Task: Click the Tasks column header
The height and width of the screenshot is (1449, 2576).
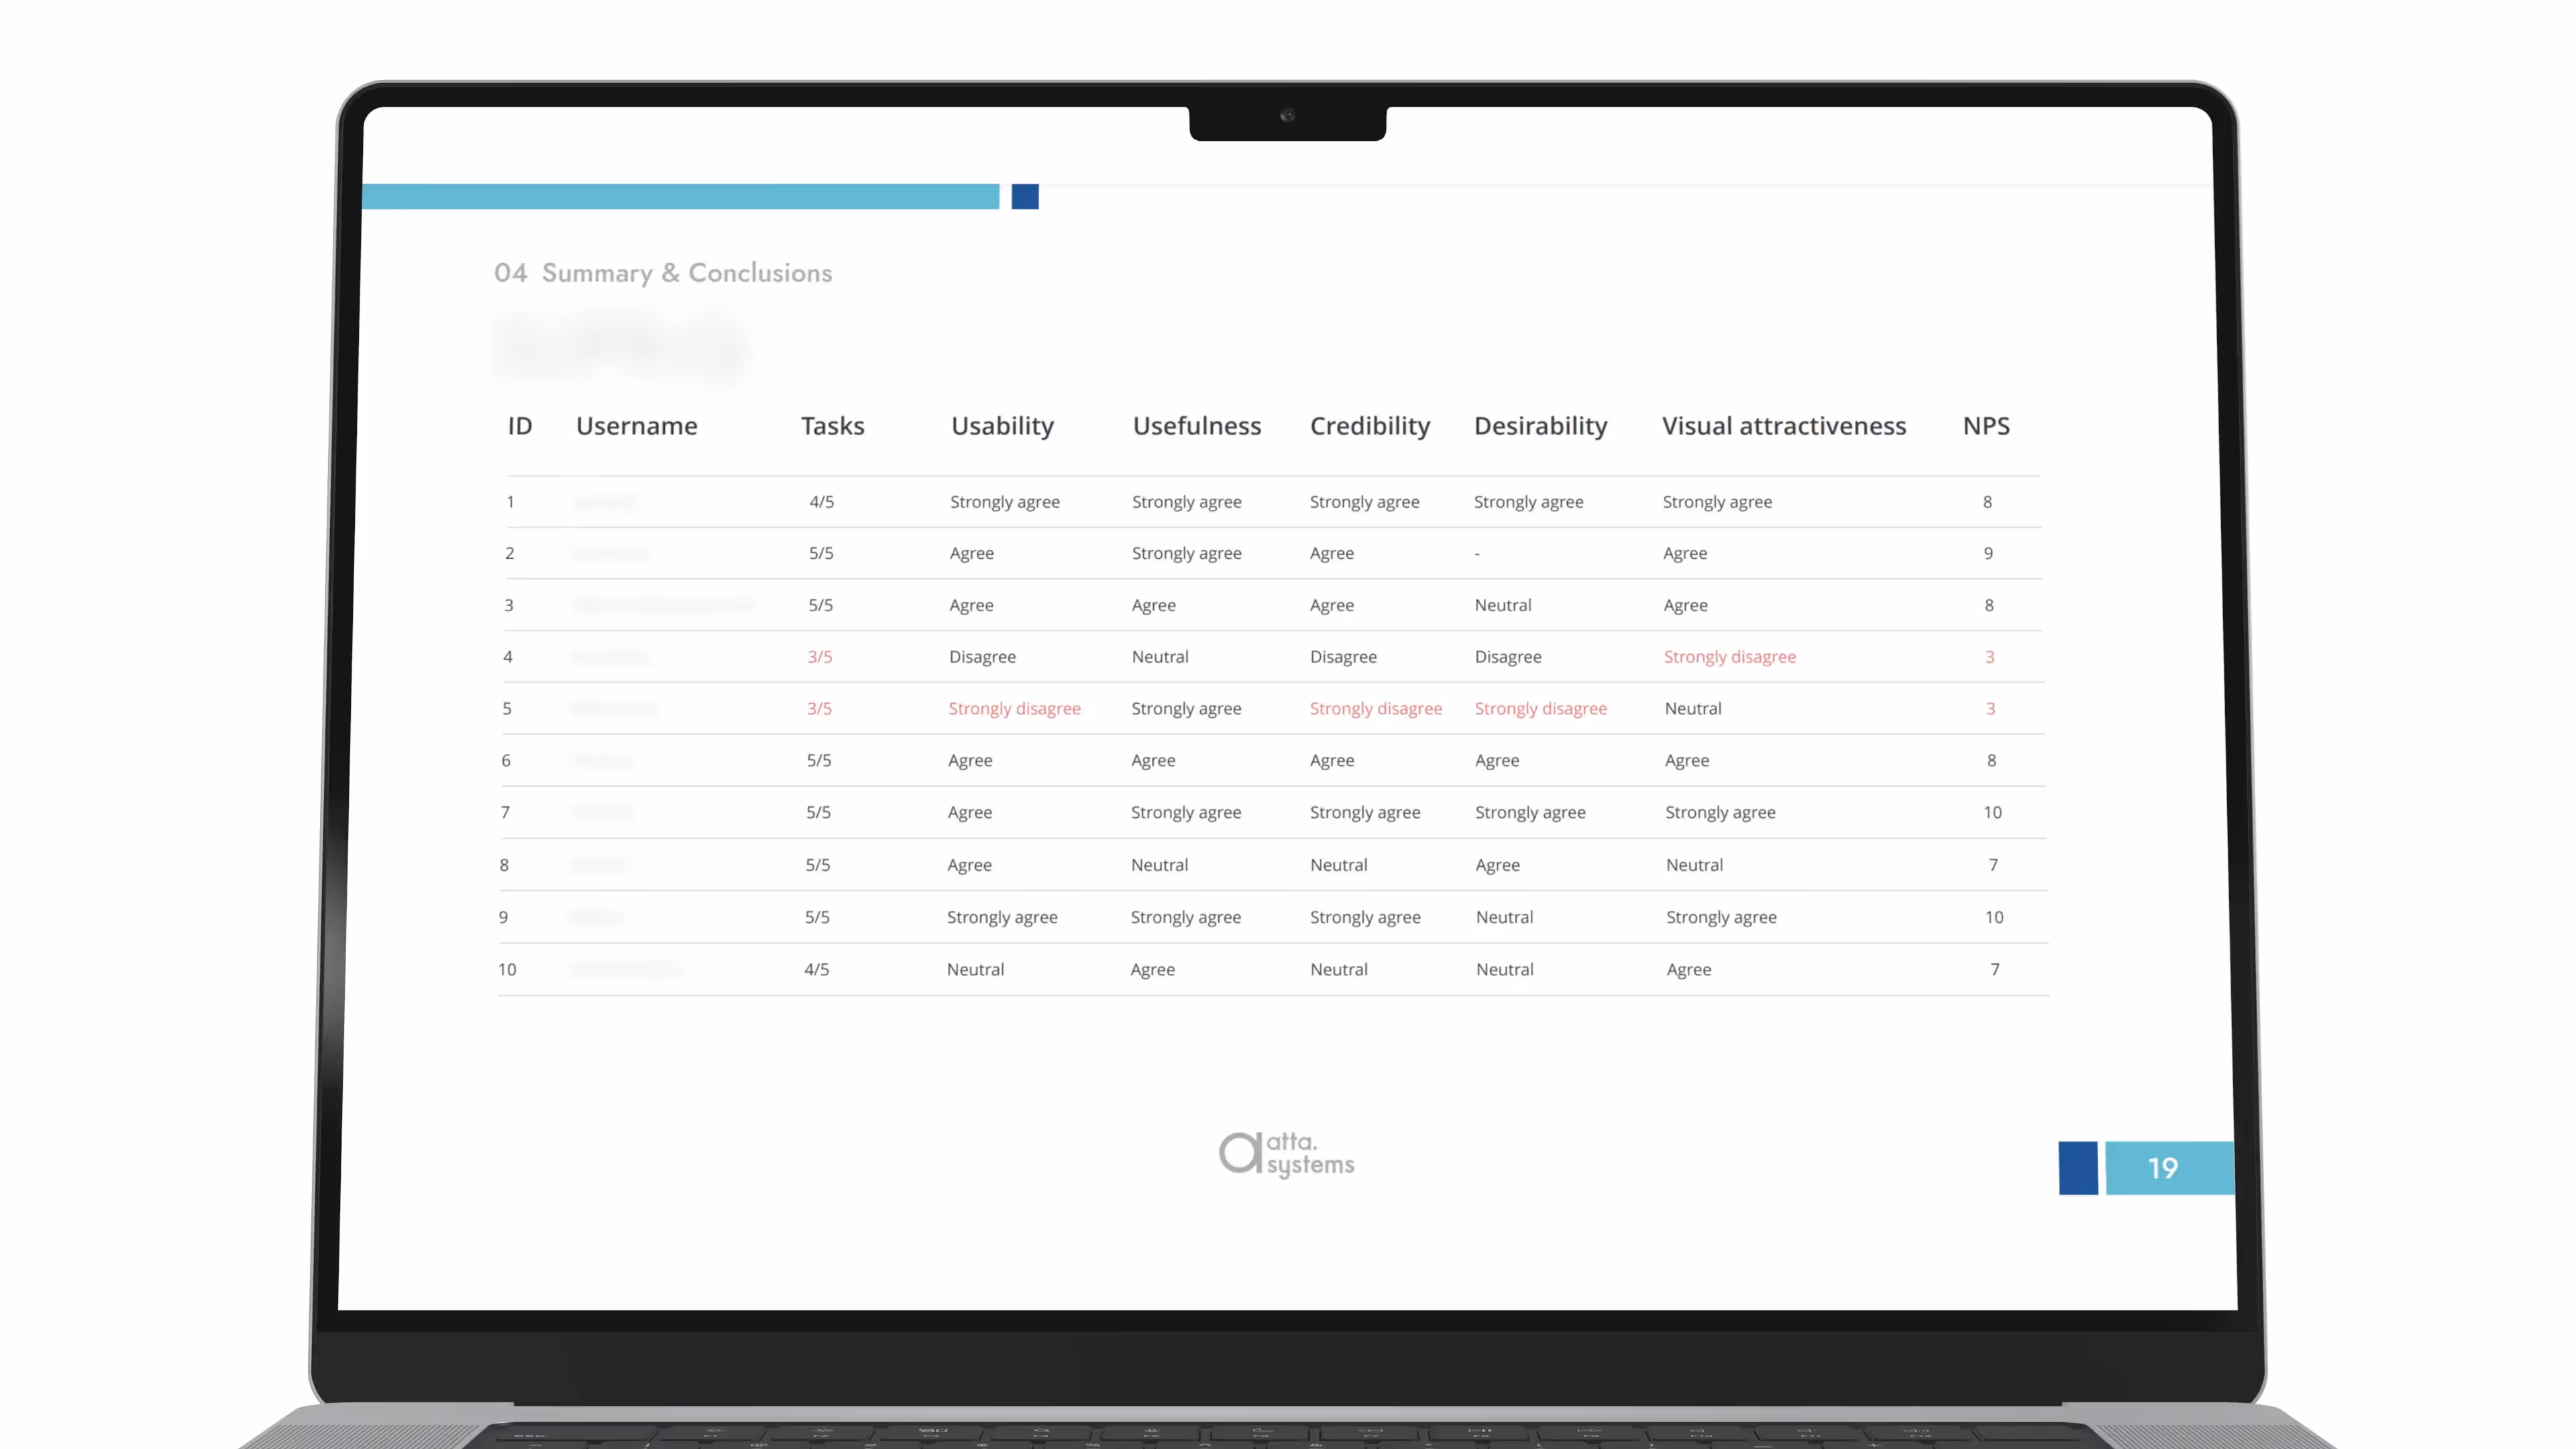Action: [832, 426]
